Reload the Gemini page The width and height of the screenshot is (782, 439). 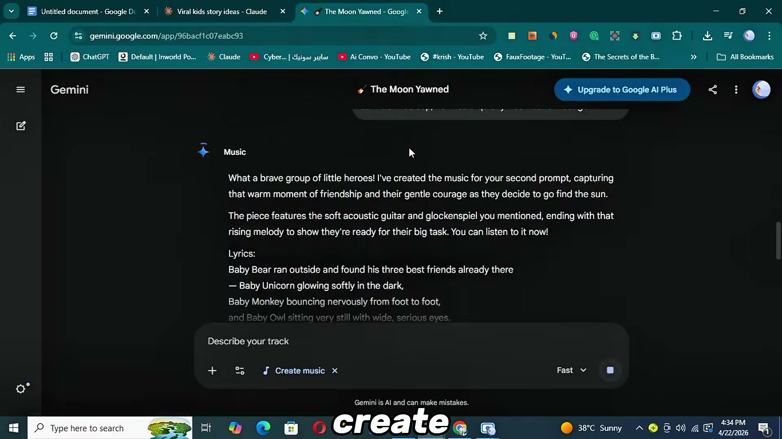pos(54,36)
